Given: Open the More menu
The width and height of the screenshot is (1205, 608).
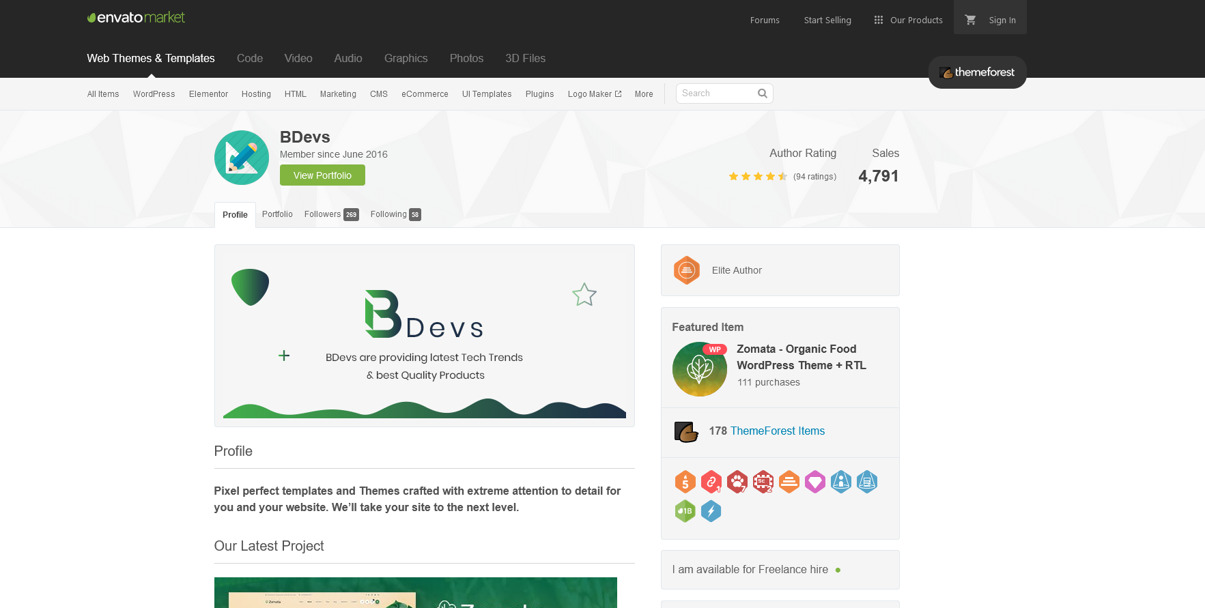Looking at the screenshot, I should tap(644, 94).
